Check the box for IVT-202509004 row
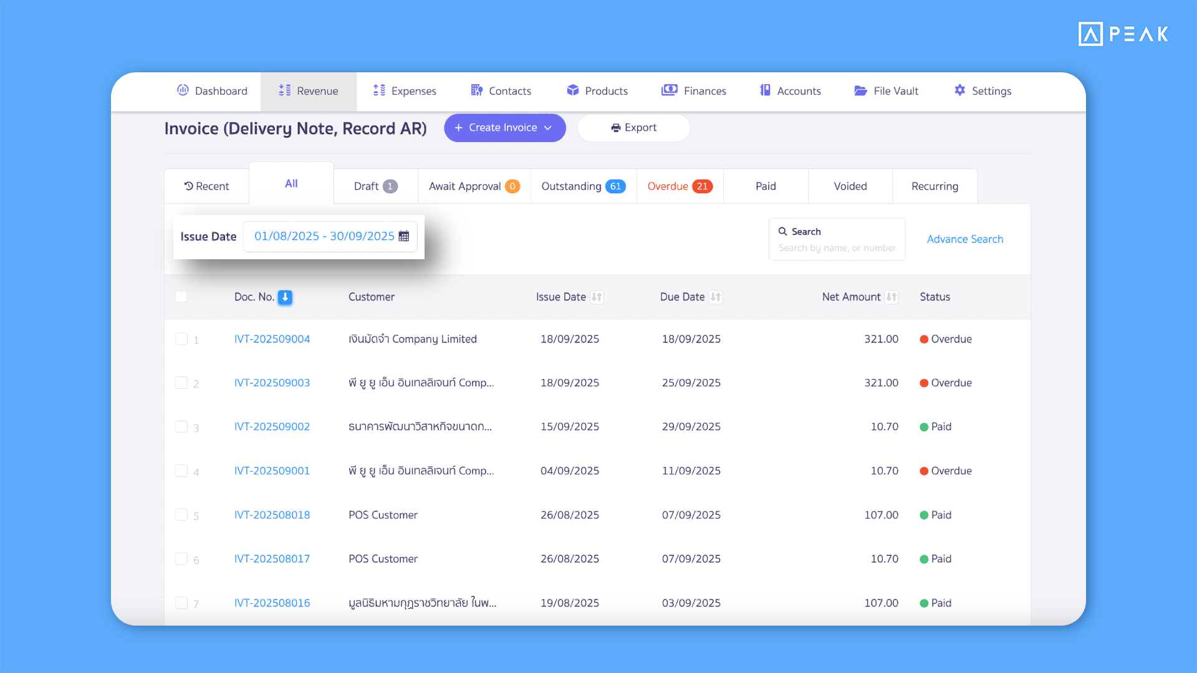1197x673 pixels. 181,339
